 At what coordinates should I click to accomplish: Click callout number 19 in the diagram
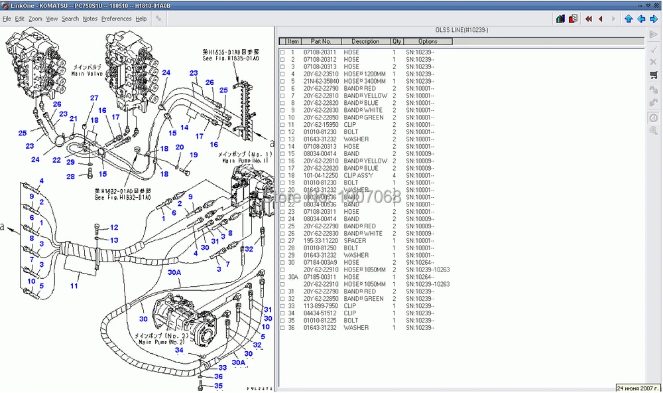pyautogui.click(x=194, y=155)
